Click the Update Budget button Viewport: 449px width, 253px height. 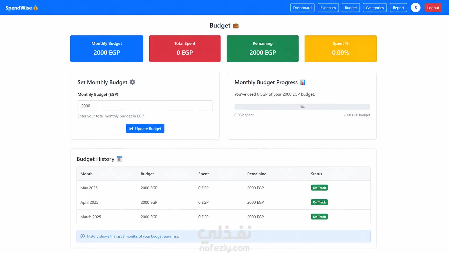click(x=145, y=129)
